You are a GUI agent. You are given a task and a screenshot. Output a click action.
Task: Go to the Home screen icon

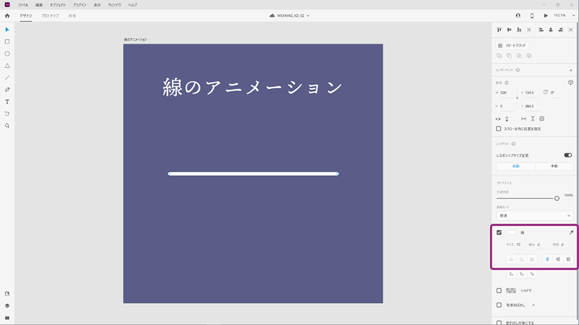pyautogui.click(x=7, y=16)
